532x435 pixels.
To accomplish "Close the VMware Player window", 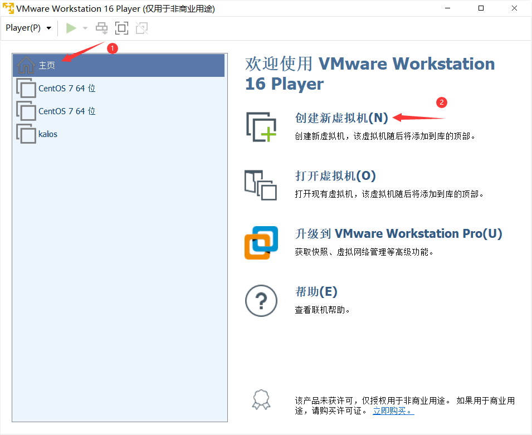I will 514,8.
